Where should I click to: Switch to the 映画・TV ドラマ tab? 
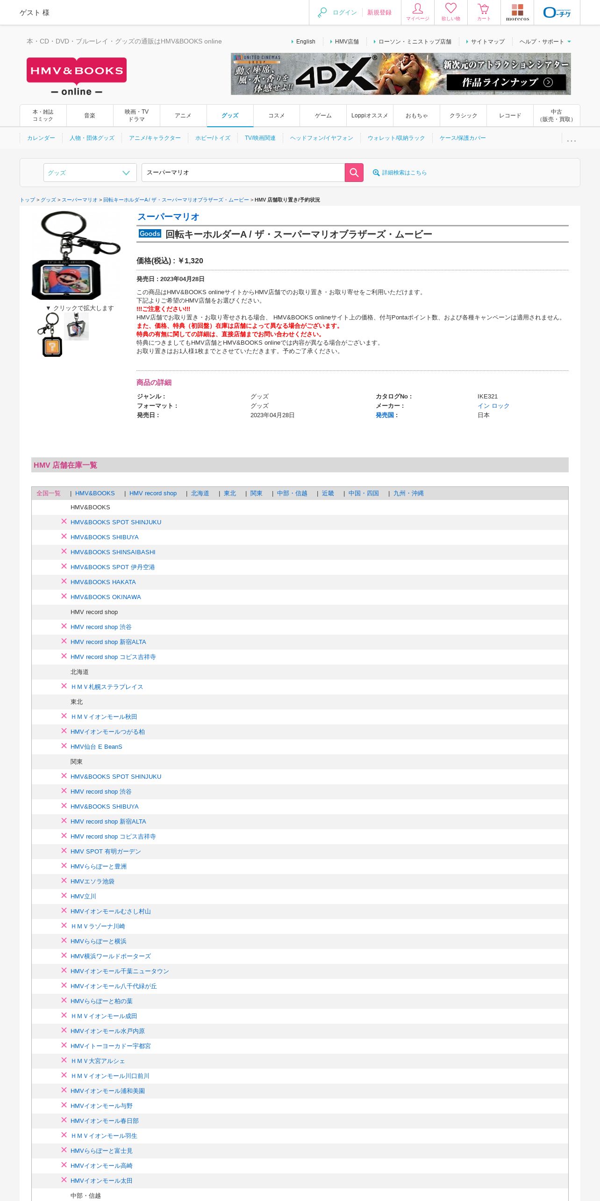[136, 116]
